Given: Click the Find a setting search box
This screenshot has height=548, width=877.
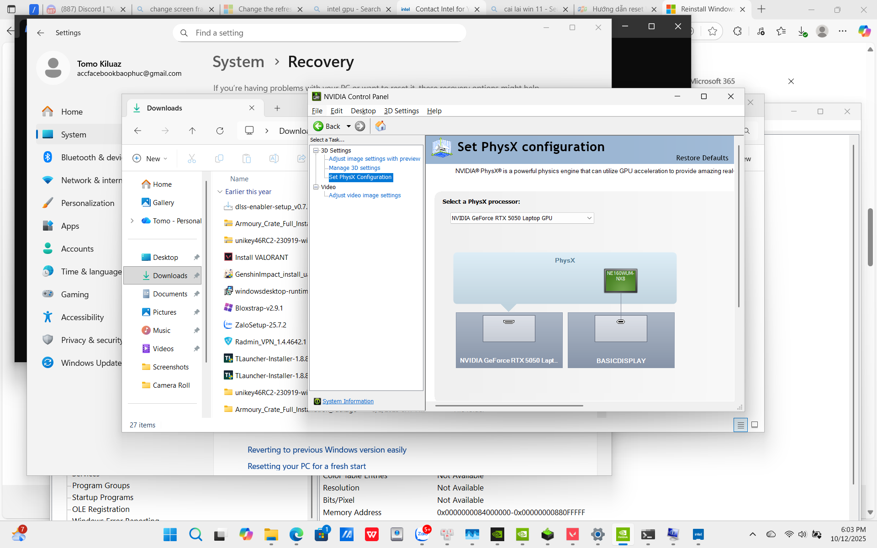Looking at the screenshot, I should point(320,33).
